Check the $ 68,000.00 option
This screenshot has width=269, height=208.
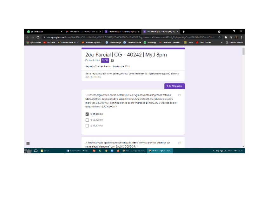(87, 120)
